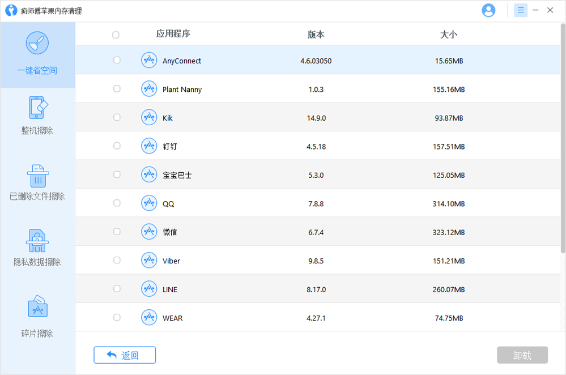Click the LINE app icon
This screenshot has height=375, width=566.
148,289
